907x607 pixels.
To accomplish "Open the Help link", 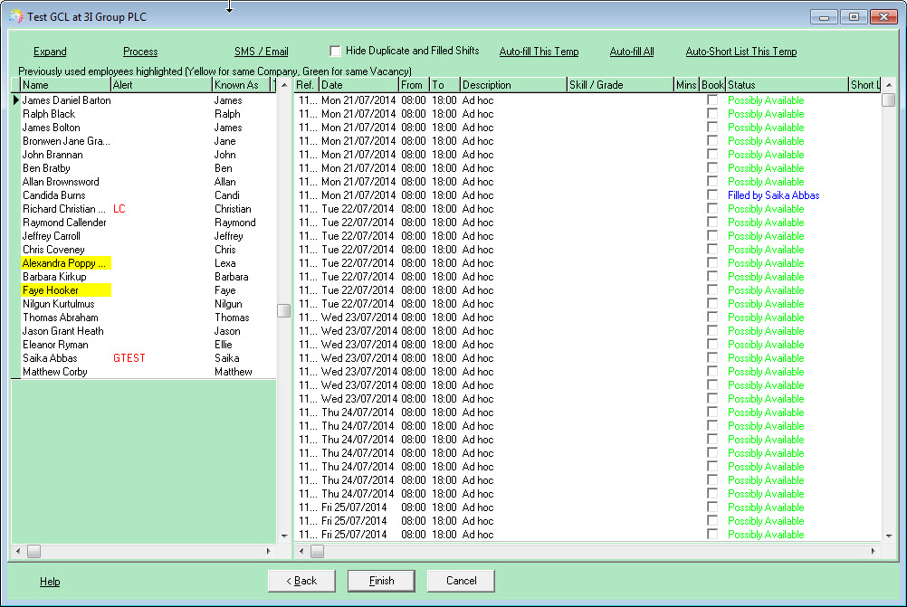I will [50, 582].
